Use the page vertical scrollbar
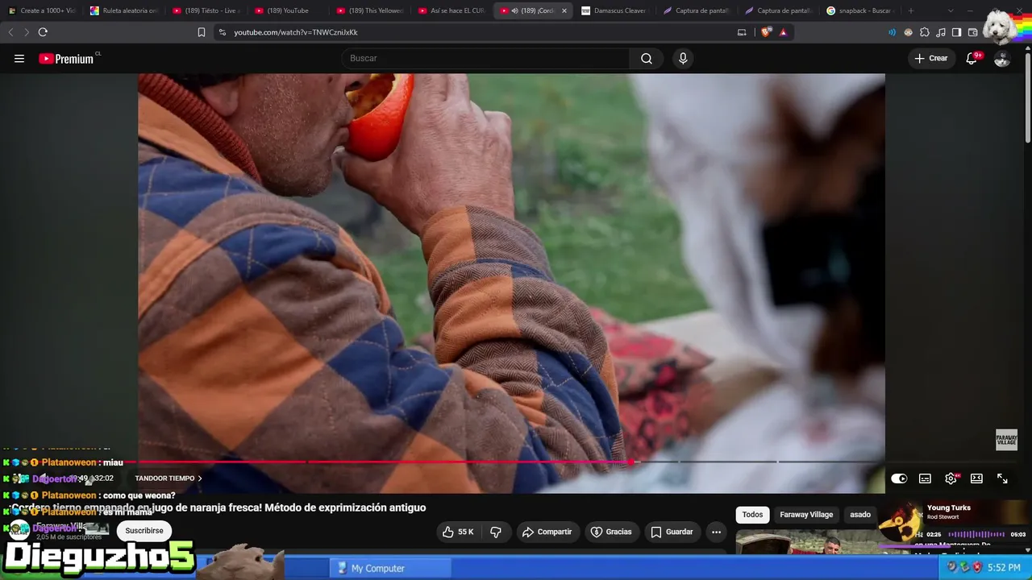This screenshot has width=1032, height=580. coord(1027,97)
